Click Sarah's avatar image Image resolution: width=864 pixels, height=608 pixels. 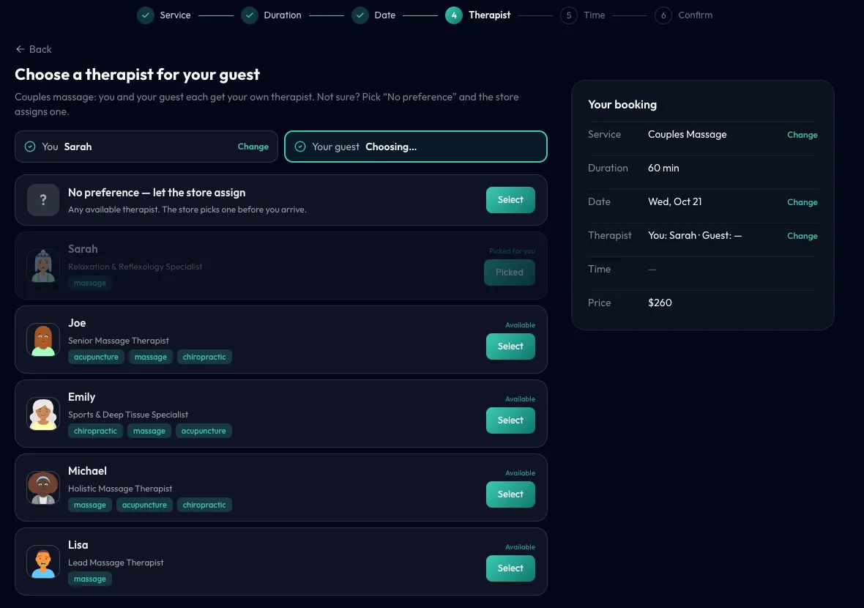(x=43, y=266)
